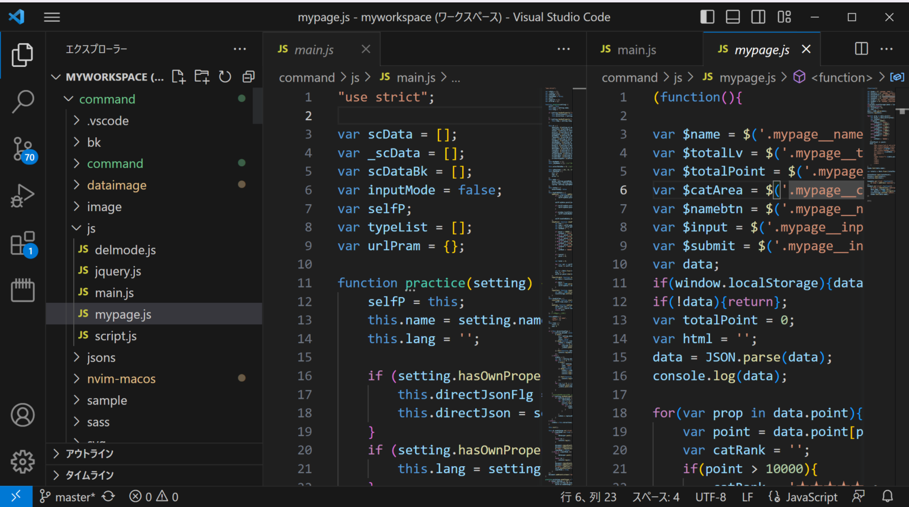The width and height of the screenshot is (909, 507).
Task: Toggle the Primary Side Bar visibility icon
Action: 707,17
